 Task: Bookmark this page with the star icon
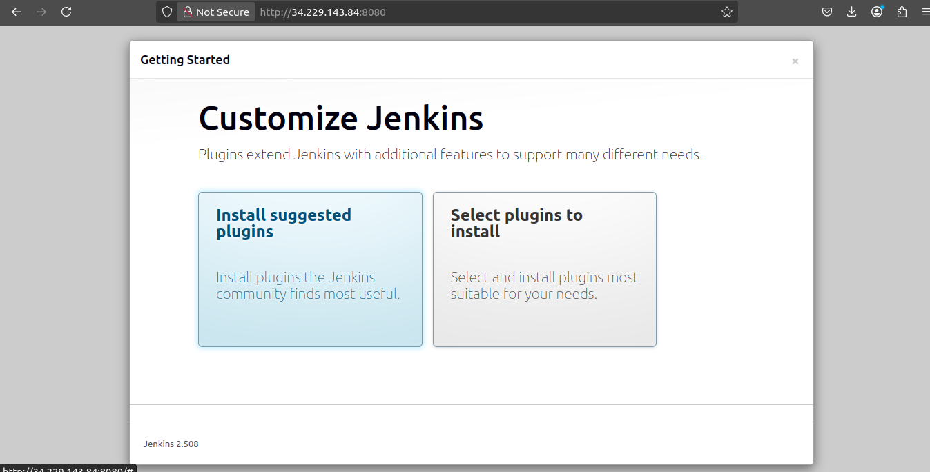[726, 12]
